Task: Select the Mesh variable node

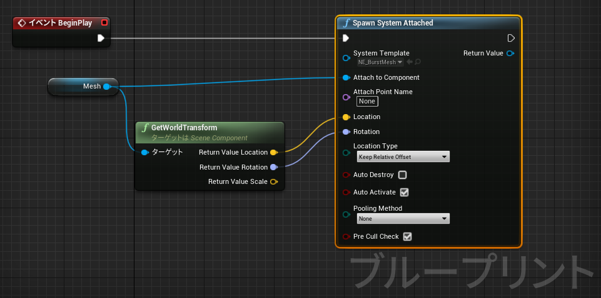Action: point(83,87)
